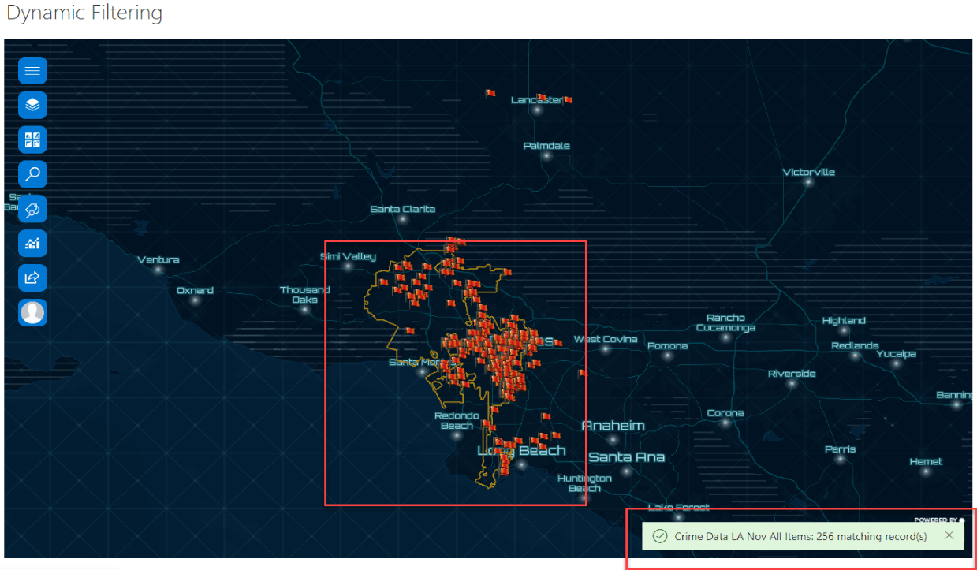The height and width of the screenshot is (570, 977).
Task: Click the Riverside city label
Action: tap(792, 374)
